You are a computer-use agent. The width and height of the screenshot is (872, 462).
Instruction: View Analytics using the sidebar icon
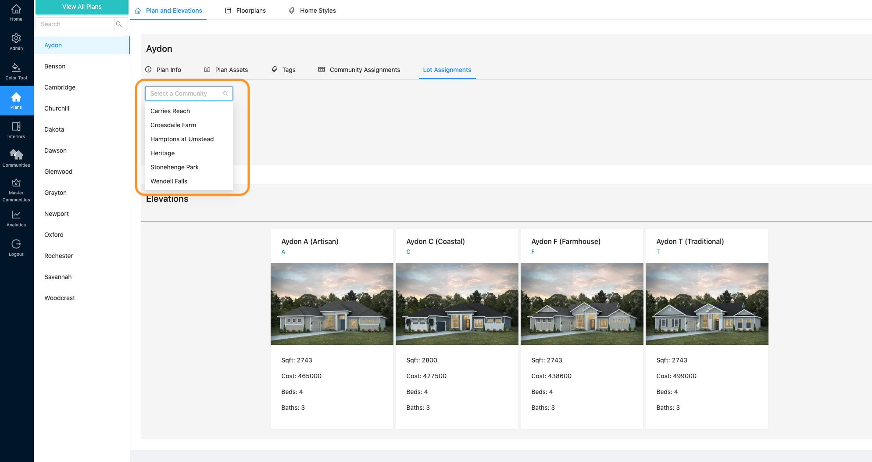(16, 217)
